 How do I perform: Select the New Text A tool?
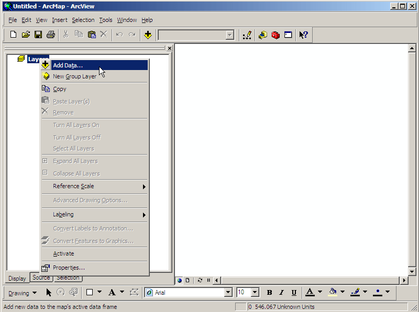pyautogui.click(x=112, y=293)
